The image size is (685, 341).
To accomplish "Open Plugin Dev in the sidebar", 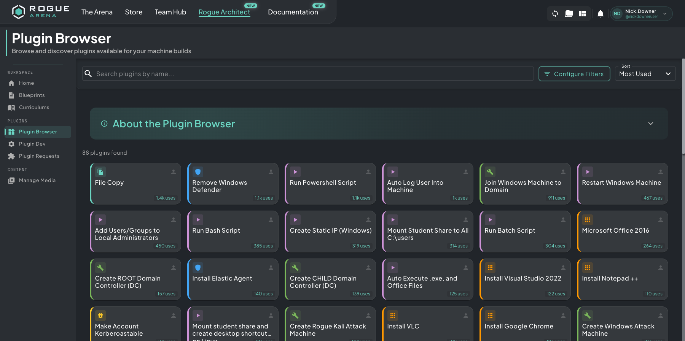I will click(38, 144).
